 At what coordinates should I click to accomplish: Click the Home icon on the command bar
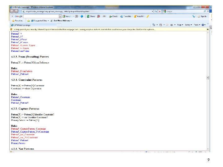(x=154, y=25)
